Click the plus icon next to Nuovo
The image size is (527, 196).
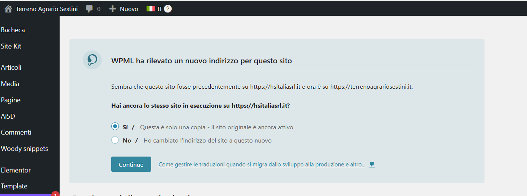[112, 9]
